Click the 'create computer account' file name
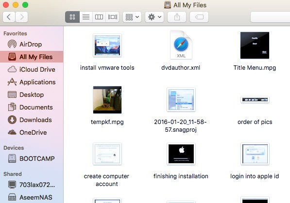This screenshot has height=203, width=290. tap(107, 180)
